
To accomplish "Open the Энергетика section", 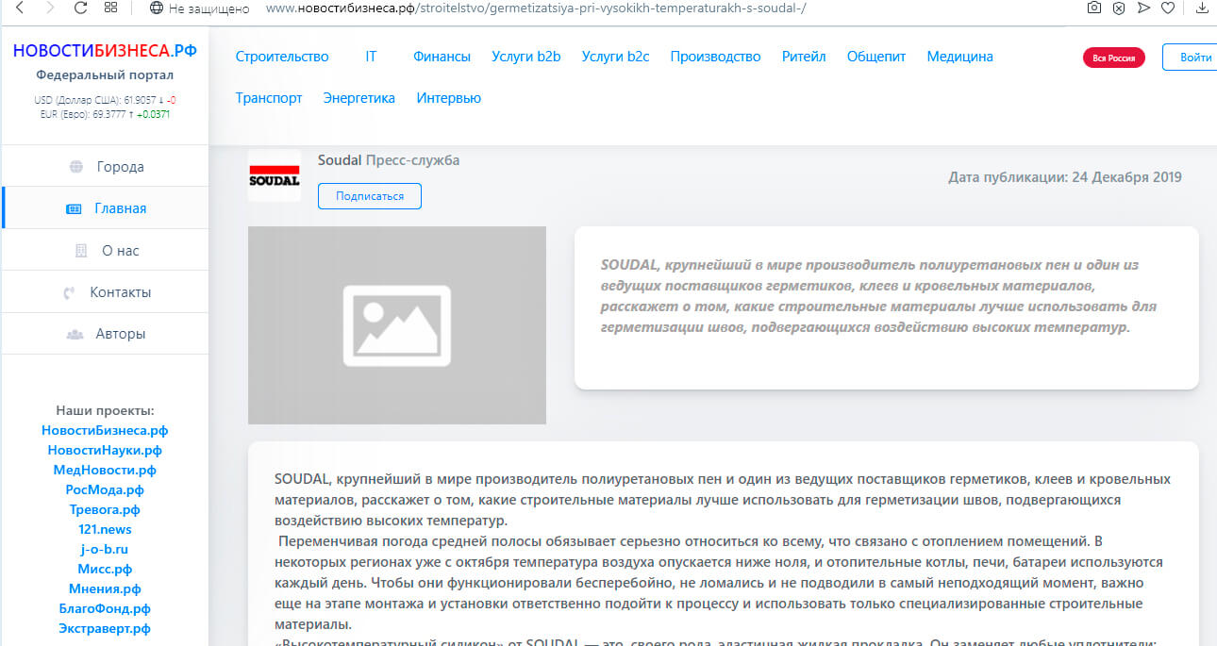I will (x=359, y=98).
